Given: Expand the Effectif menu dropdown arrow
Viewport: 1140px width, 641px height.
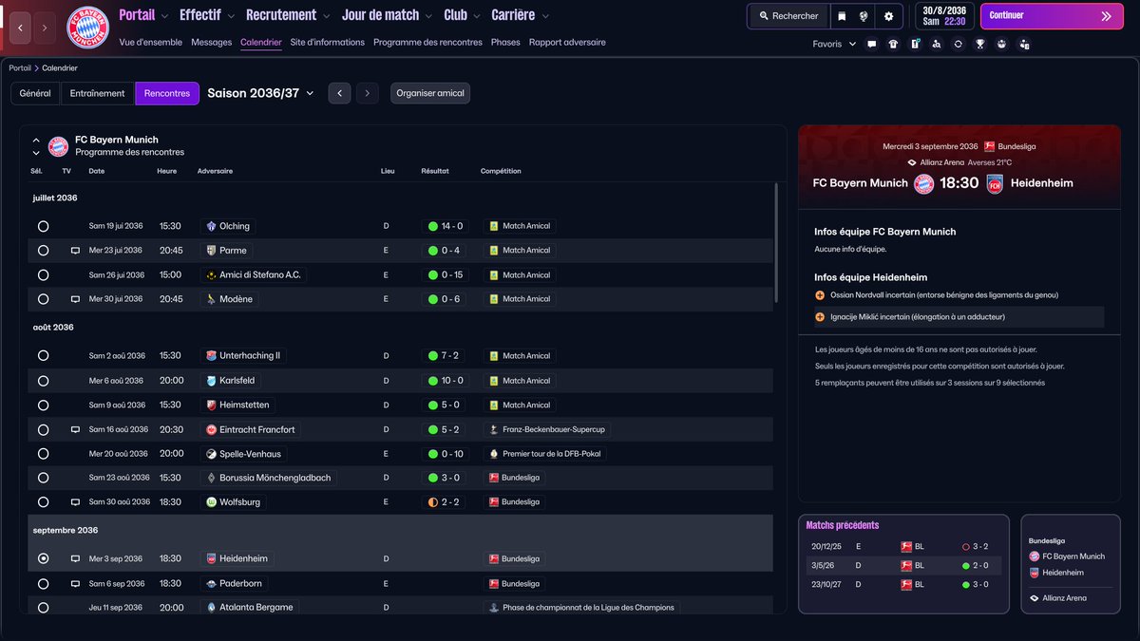Looking at the screenshot, I should 232,16.
